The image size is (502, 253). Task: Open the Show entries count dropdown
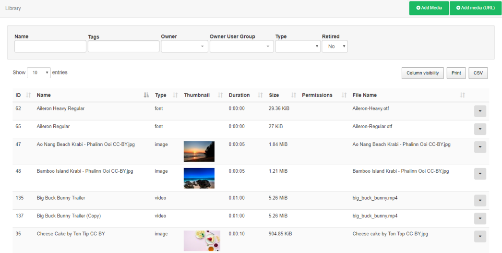pos(39,72)
